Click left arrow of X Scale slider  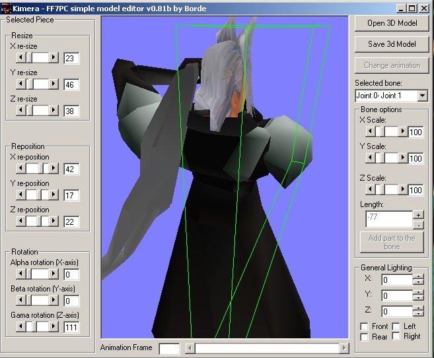tap(370, 132)
